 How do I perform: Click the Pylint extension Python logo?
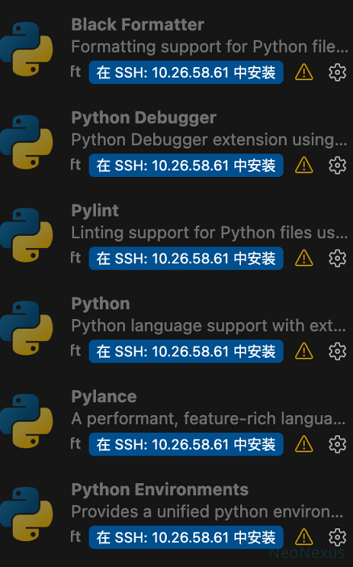pos(27,235)
